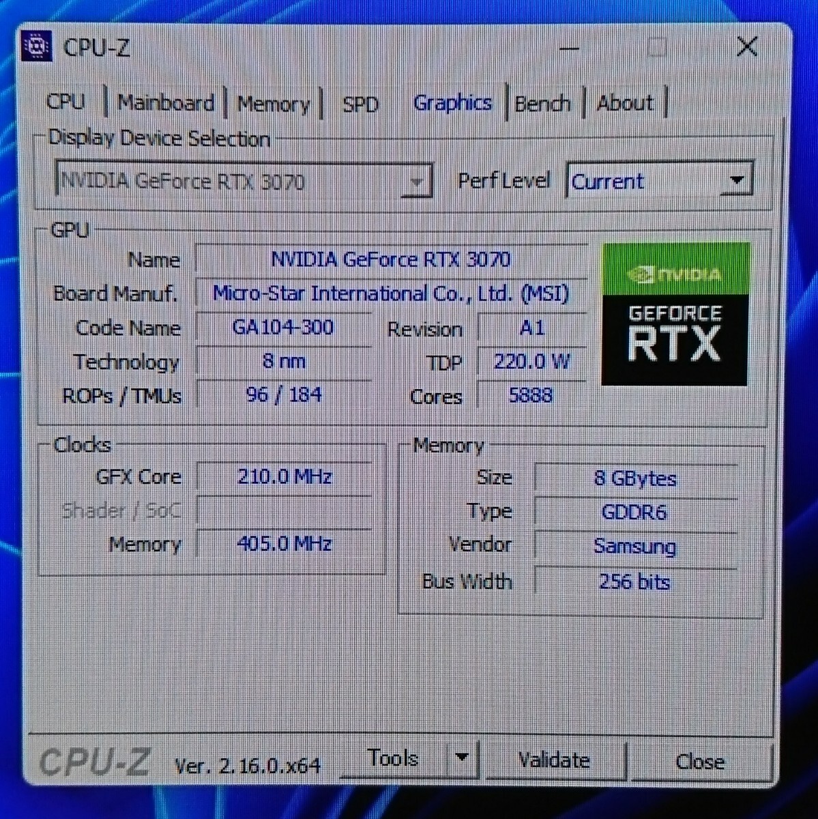The image size is (818, 819).
Task: Click the Memory Type value GDDR6
Action: (x=635, y=513)
